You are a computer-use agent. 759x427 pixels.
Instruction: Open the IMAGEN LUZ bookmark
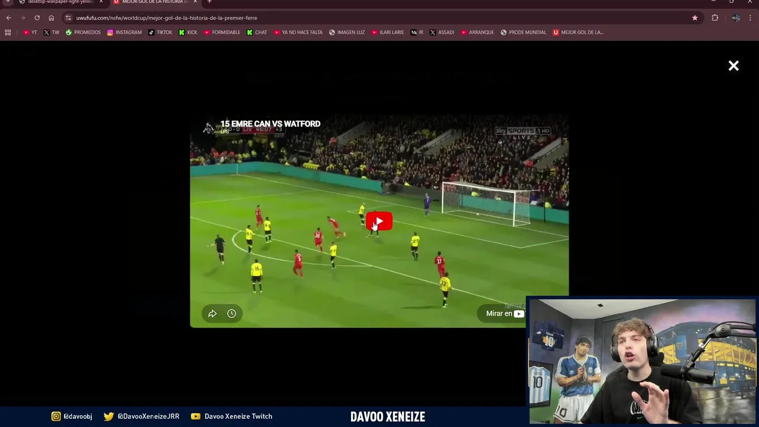[347, 33]
